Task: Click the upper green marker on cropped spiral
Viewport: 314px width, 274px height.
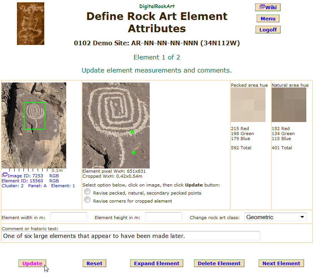Action: point(132,132)
